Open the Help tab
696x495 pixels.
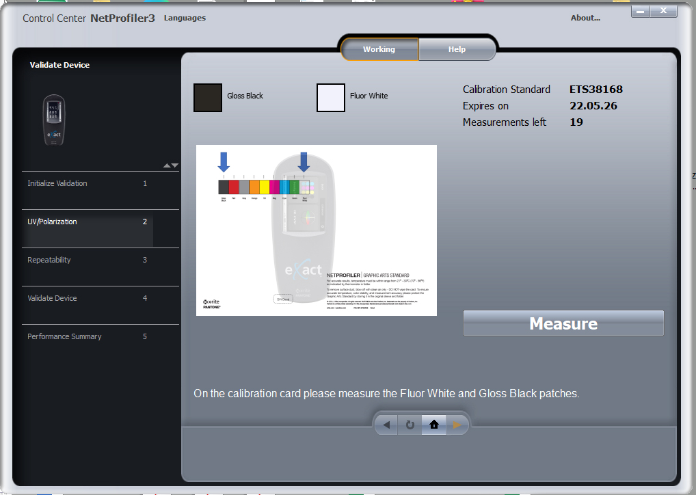pos(457,49)
